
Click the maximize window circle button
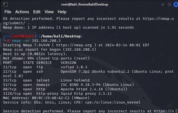(169, 5)
